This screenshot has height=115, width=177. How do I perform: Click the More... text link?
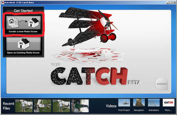[168, 110]
